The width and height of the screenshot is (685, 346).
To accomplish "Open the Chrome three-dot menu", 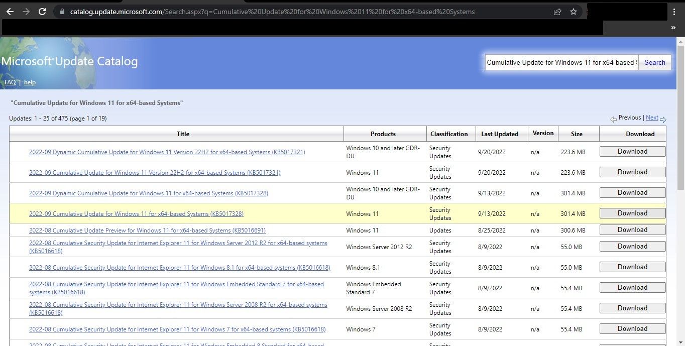I will (x=674, y=12).
